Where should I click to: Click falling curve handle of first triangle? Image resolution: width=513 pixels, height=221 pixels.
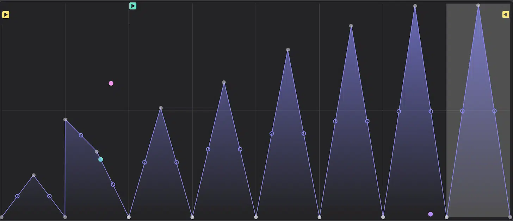(x=49, y=196)
